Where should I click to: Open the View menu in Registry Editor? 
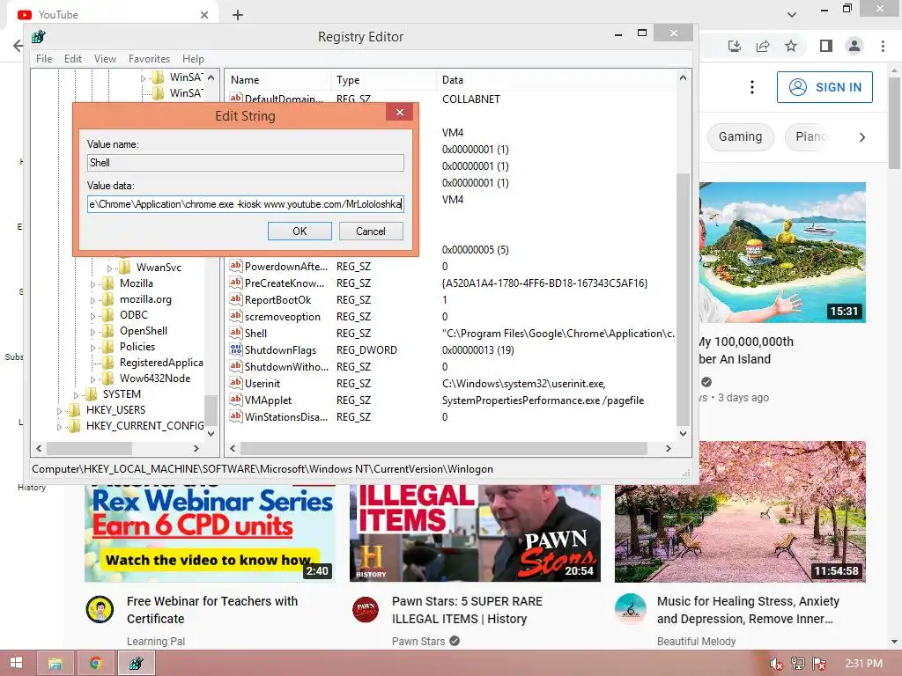point(105,59)
